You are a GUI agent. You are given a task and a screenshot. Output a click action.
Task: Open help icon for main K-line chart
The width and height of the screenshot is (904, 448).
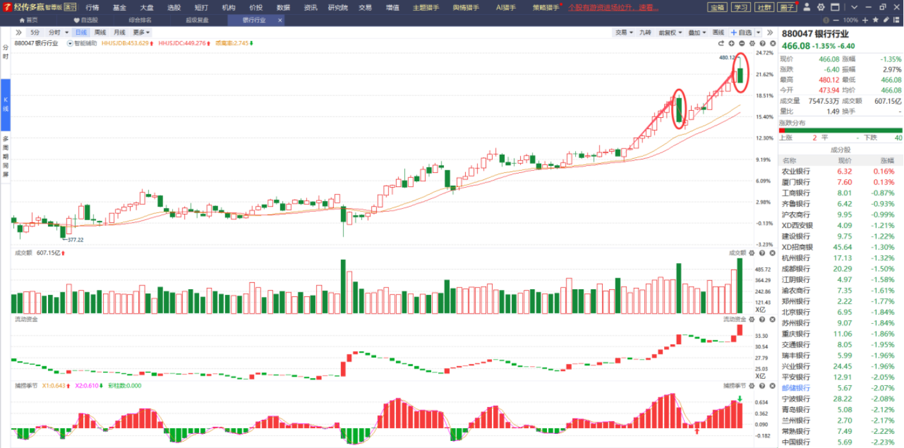point(762,44)
